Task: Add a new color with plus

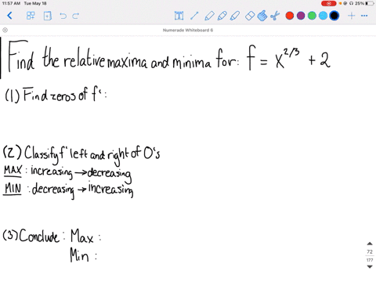Action: (x=352, y=16)
